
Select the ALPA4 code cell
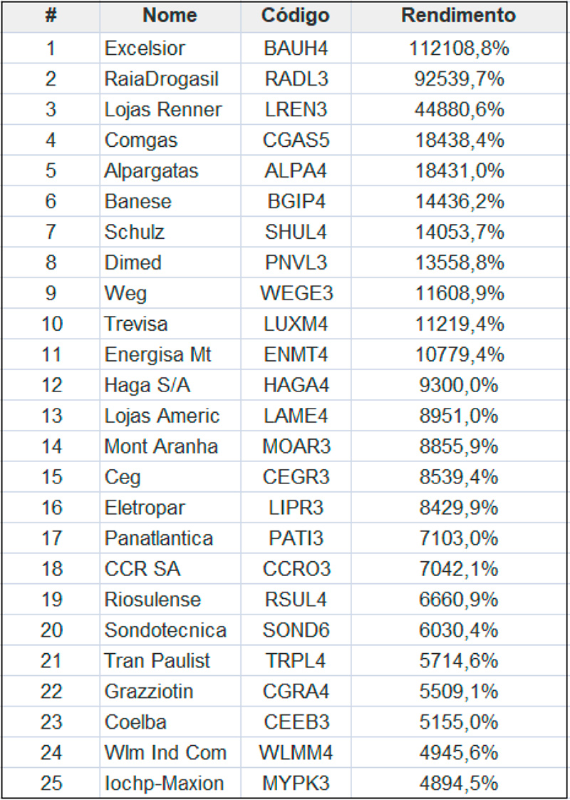(296, 171)
